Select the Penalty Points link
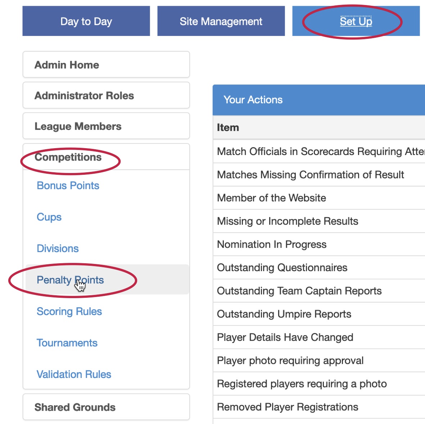425x424 pixels. click(x=70, y=280)
